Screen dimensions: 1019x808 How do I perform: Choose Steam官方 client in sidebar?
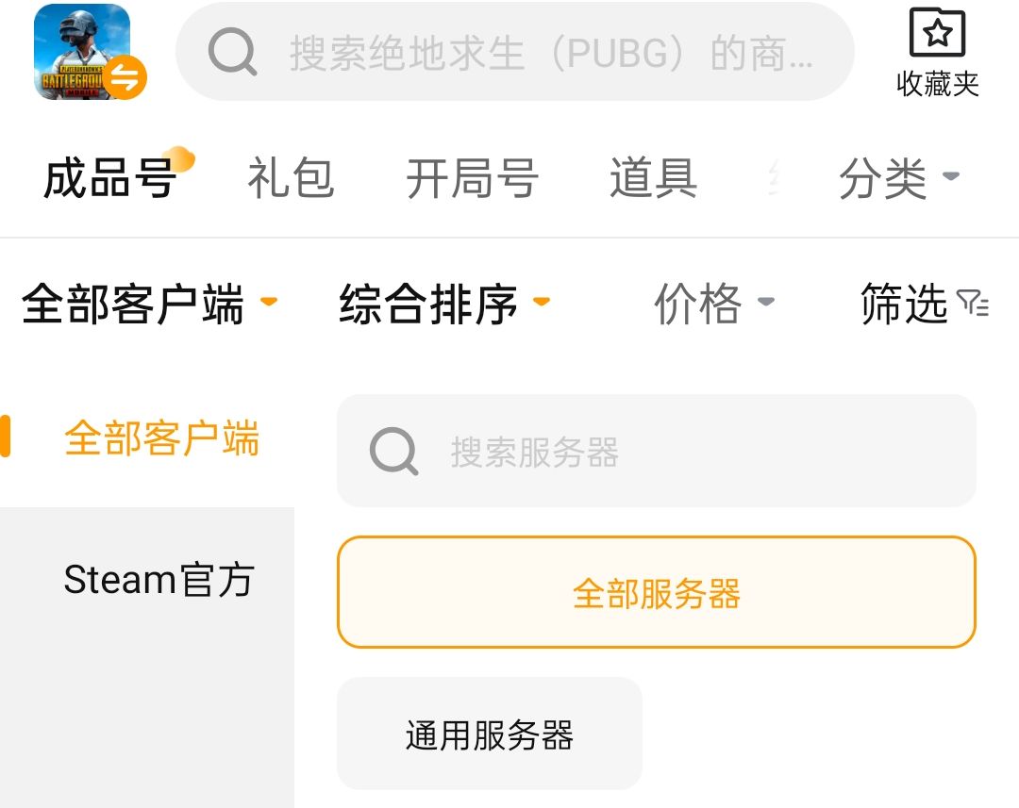coord(159,580)
